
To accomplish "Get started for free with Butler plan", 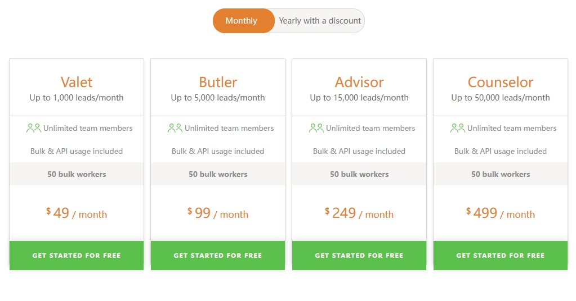I will click(218, 256).
